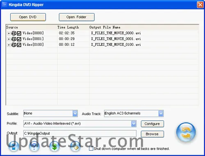Click the film reel icon for Video[0000]
The width and height of the screenshot is (205, 156).
pos(14,33)
